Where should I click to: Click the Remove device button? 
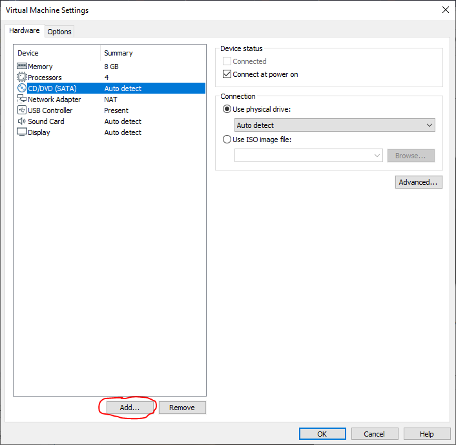click(x=182, y=408)
